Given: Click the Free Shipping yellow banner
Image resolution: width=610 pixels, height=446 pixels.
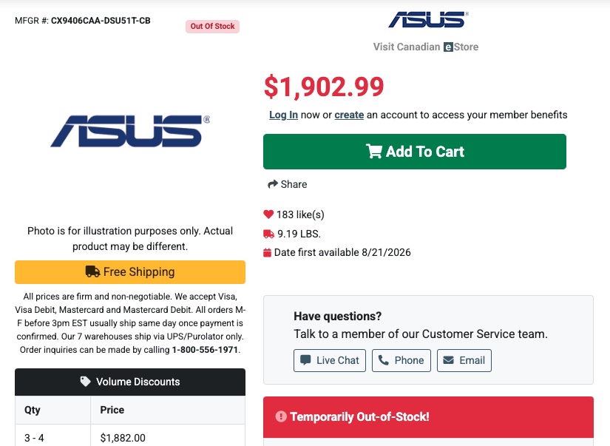Looking at the screenshot, I should (x=130, y=272).
